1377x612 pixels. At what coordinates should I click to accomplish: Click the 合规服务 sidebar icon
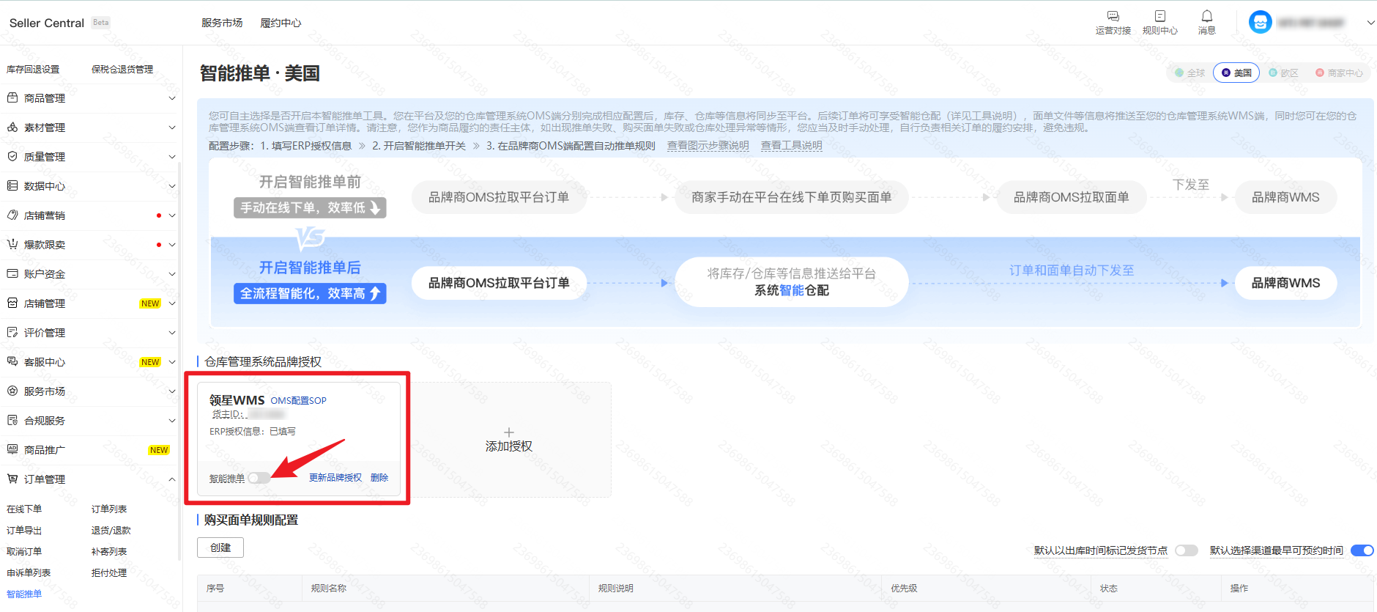[x=12, y=420]
